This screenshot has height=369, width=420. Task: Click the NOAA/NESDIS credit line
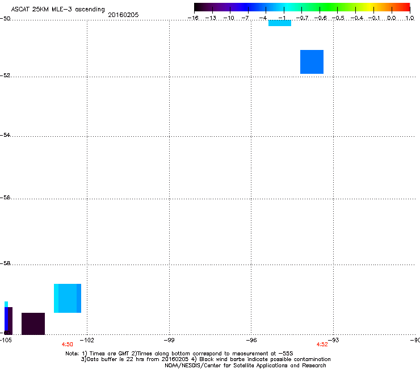(x=245, y=366)
